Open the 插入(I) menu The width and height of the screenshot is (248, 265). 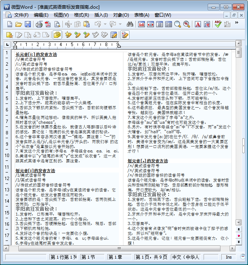[x=101, y=15]
